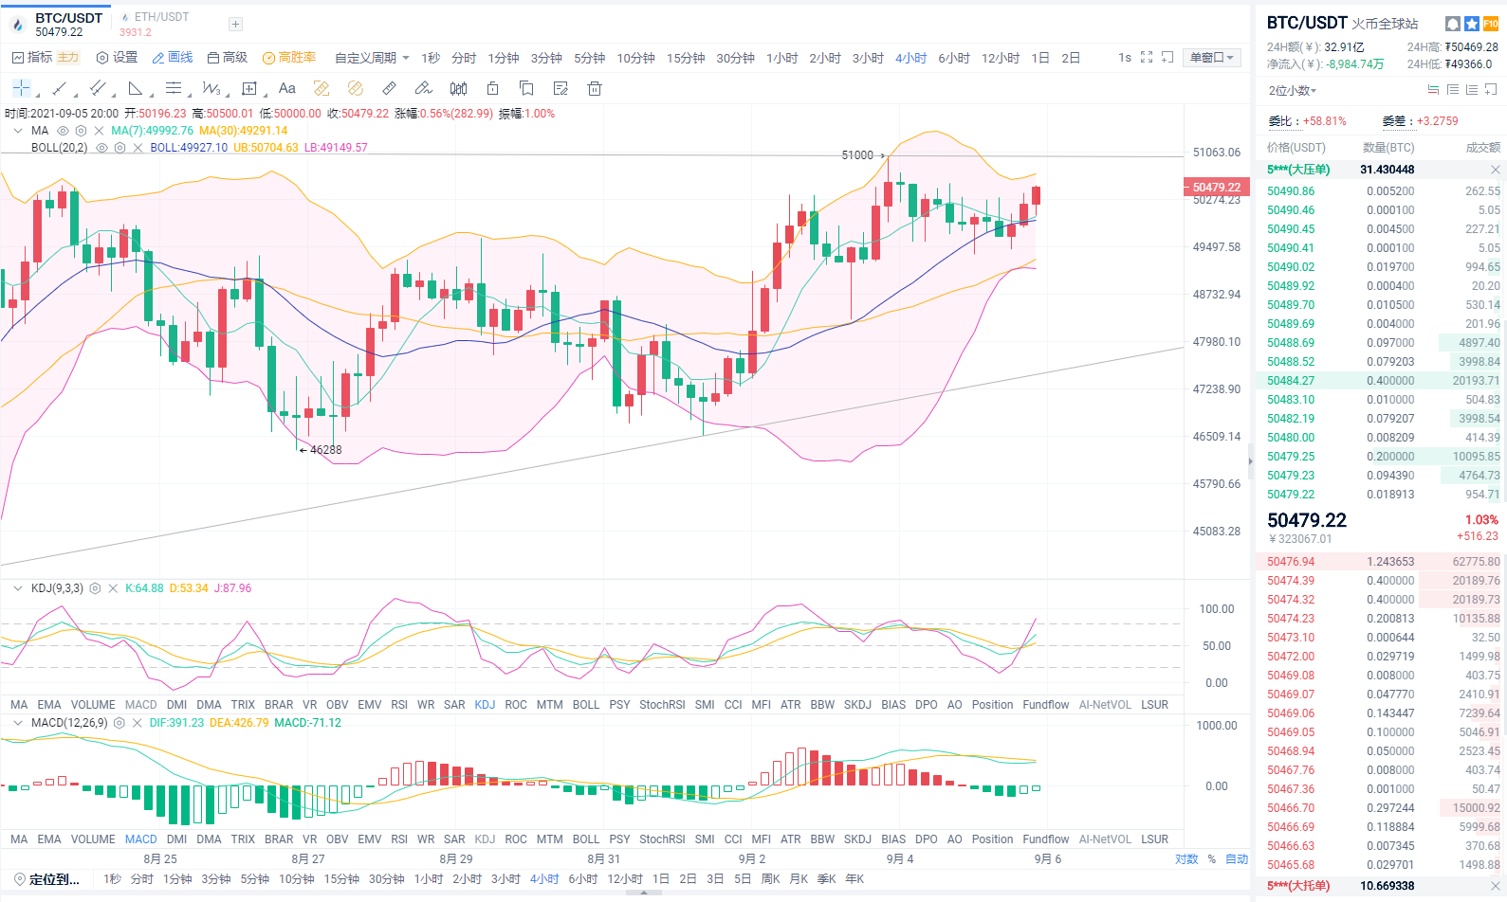Switch to the ETH/USDT tab
Viewport: 1507px width, 902px height.
(x=155, y=24)
